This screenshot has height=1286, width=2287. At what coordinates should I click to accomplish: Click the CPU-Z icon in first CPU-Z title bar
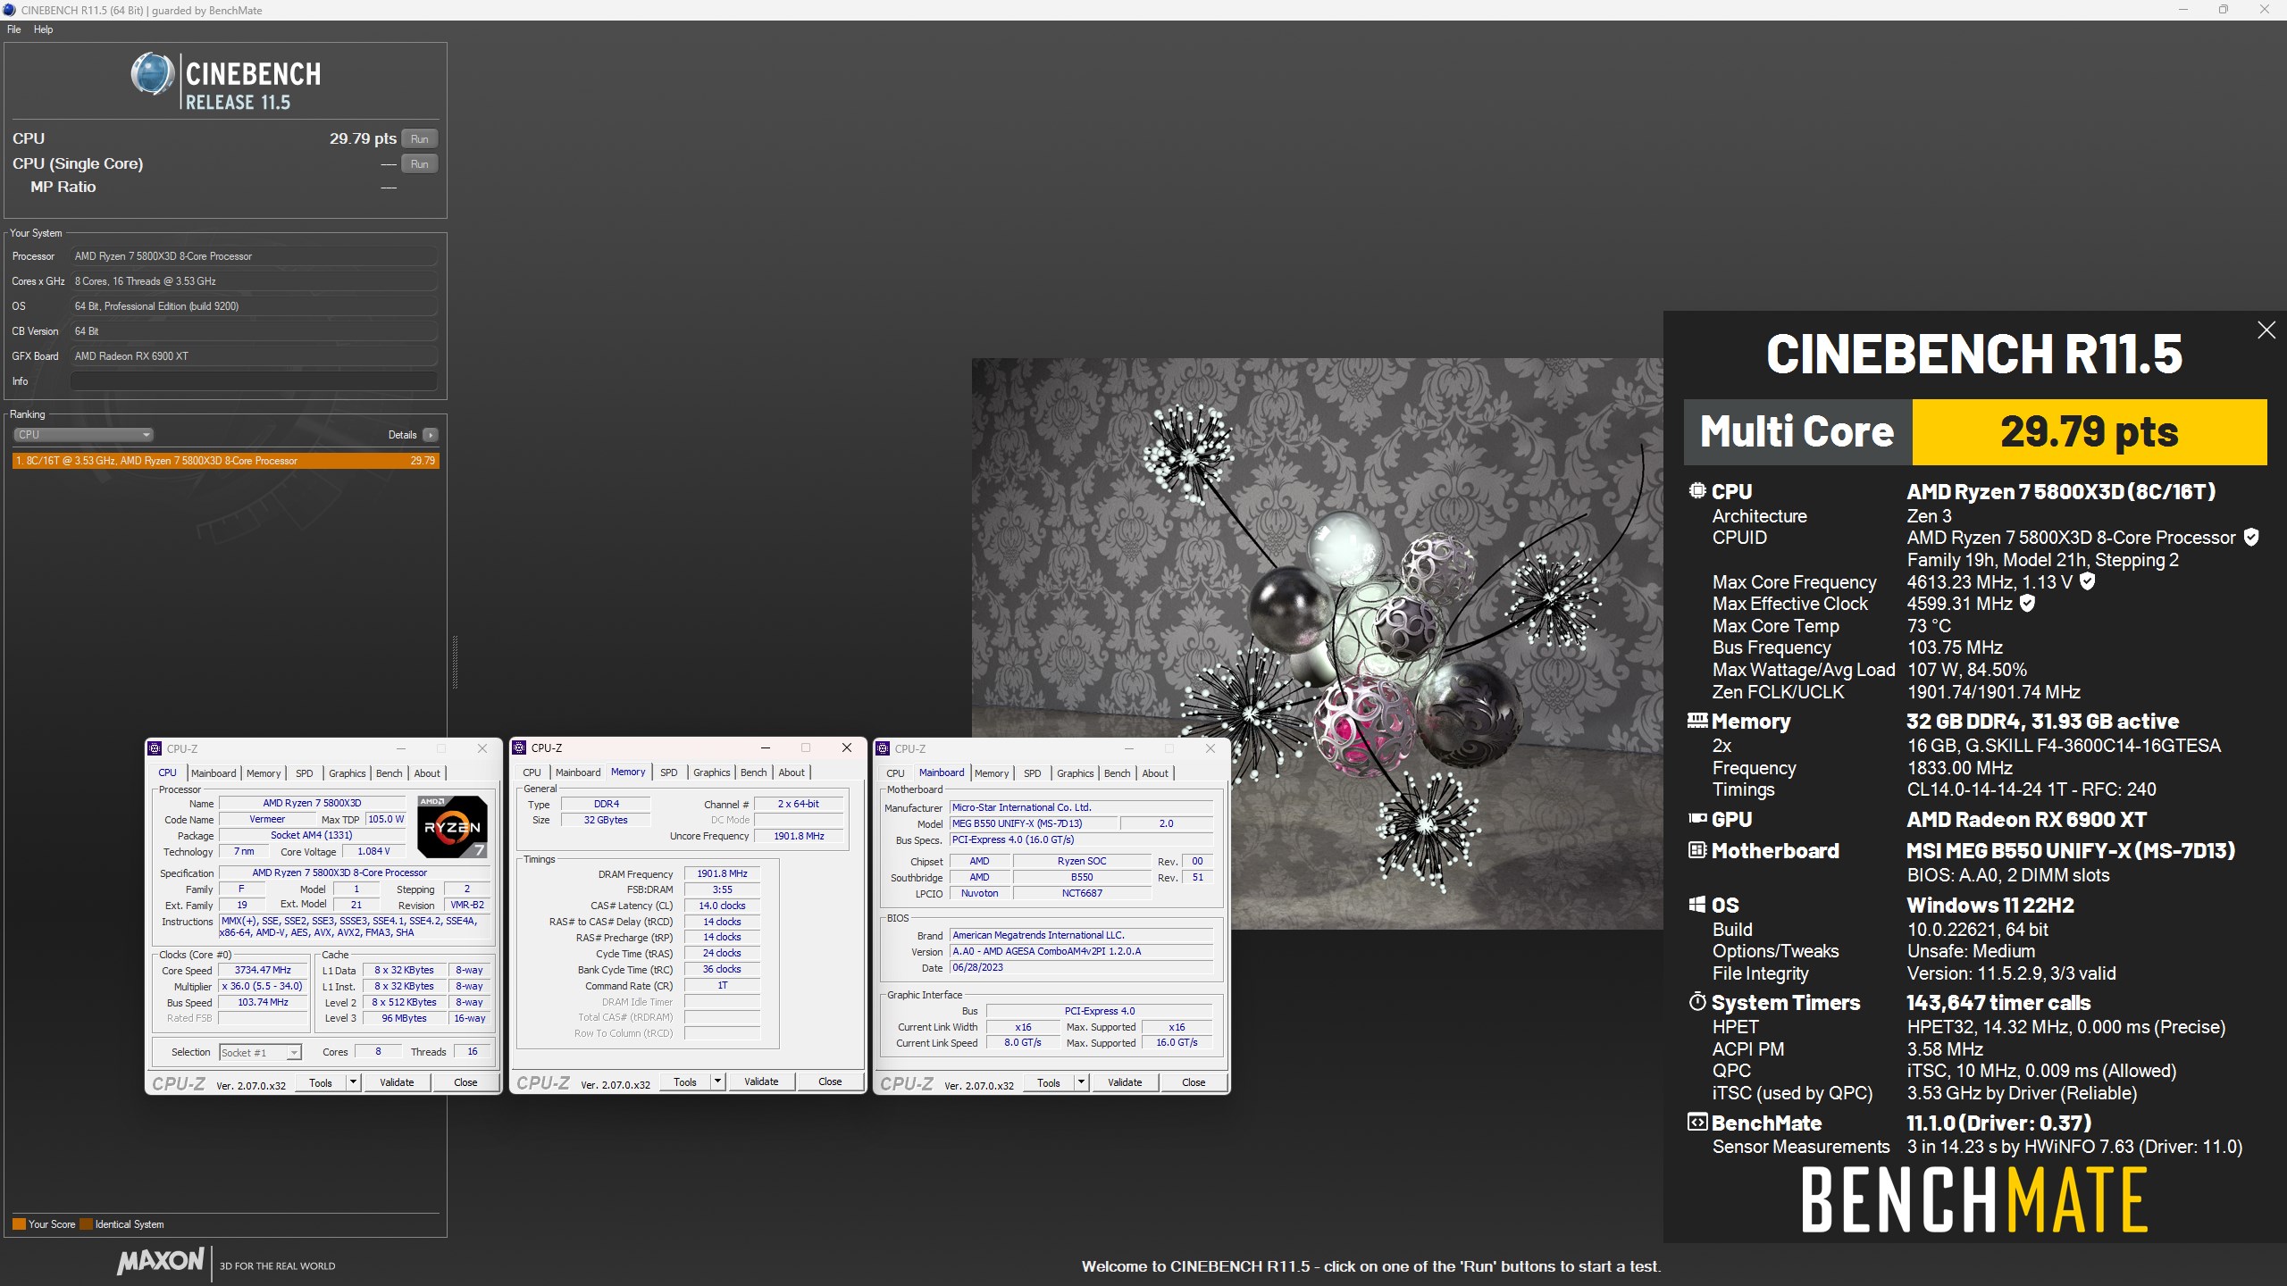tap(155, 748)
